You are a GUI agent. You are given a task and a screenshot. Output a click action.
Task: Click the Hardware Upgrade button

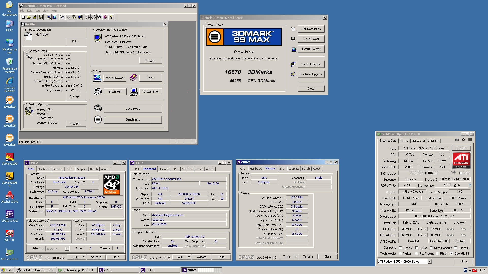pos(311,74)
